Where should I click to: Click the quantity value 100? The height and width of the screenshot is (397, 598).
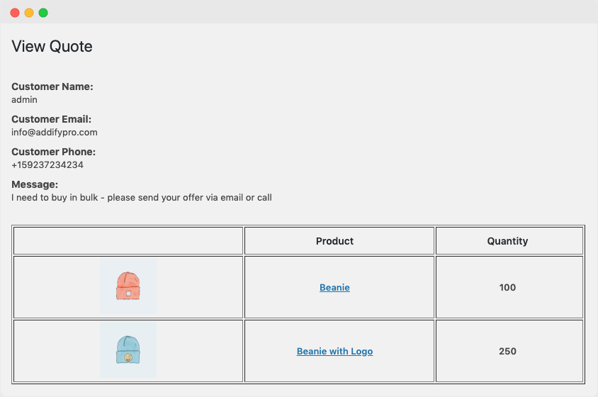pyautogui.click(x=507, y=287)
